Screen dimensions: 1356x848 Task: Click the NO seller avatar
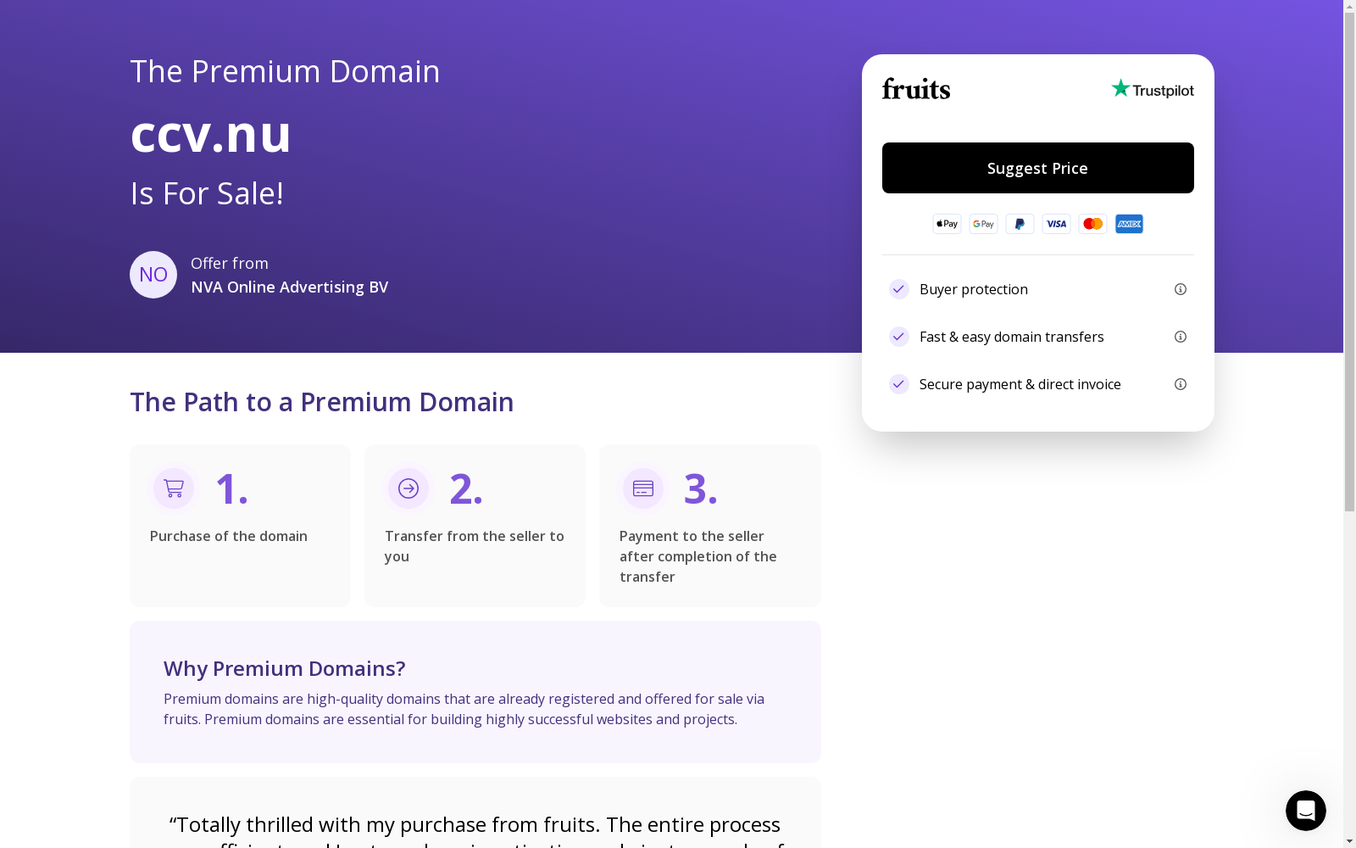153,275
